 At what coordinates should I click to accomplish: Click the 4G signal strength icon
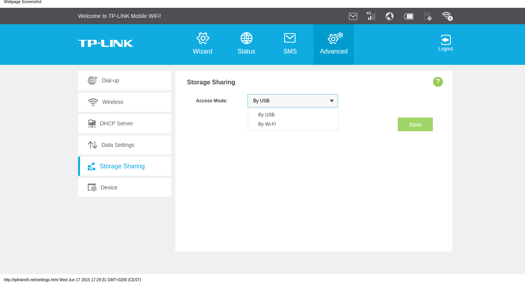(371, 16)
